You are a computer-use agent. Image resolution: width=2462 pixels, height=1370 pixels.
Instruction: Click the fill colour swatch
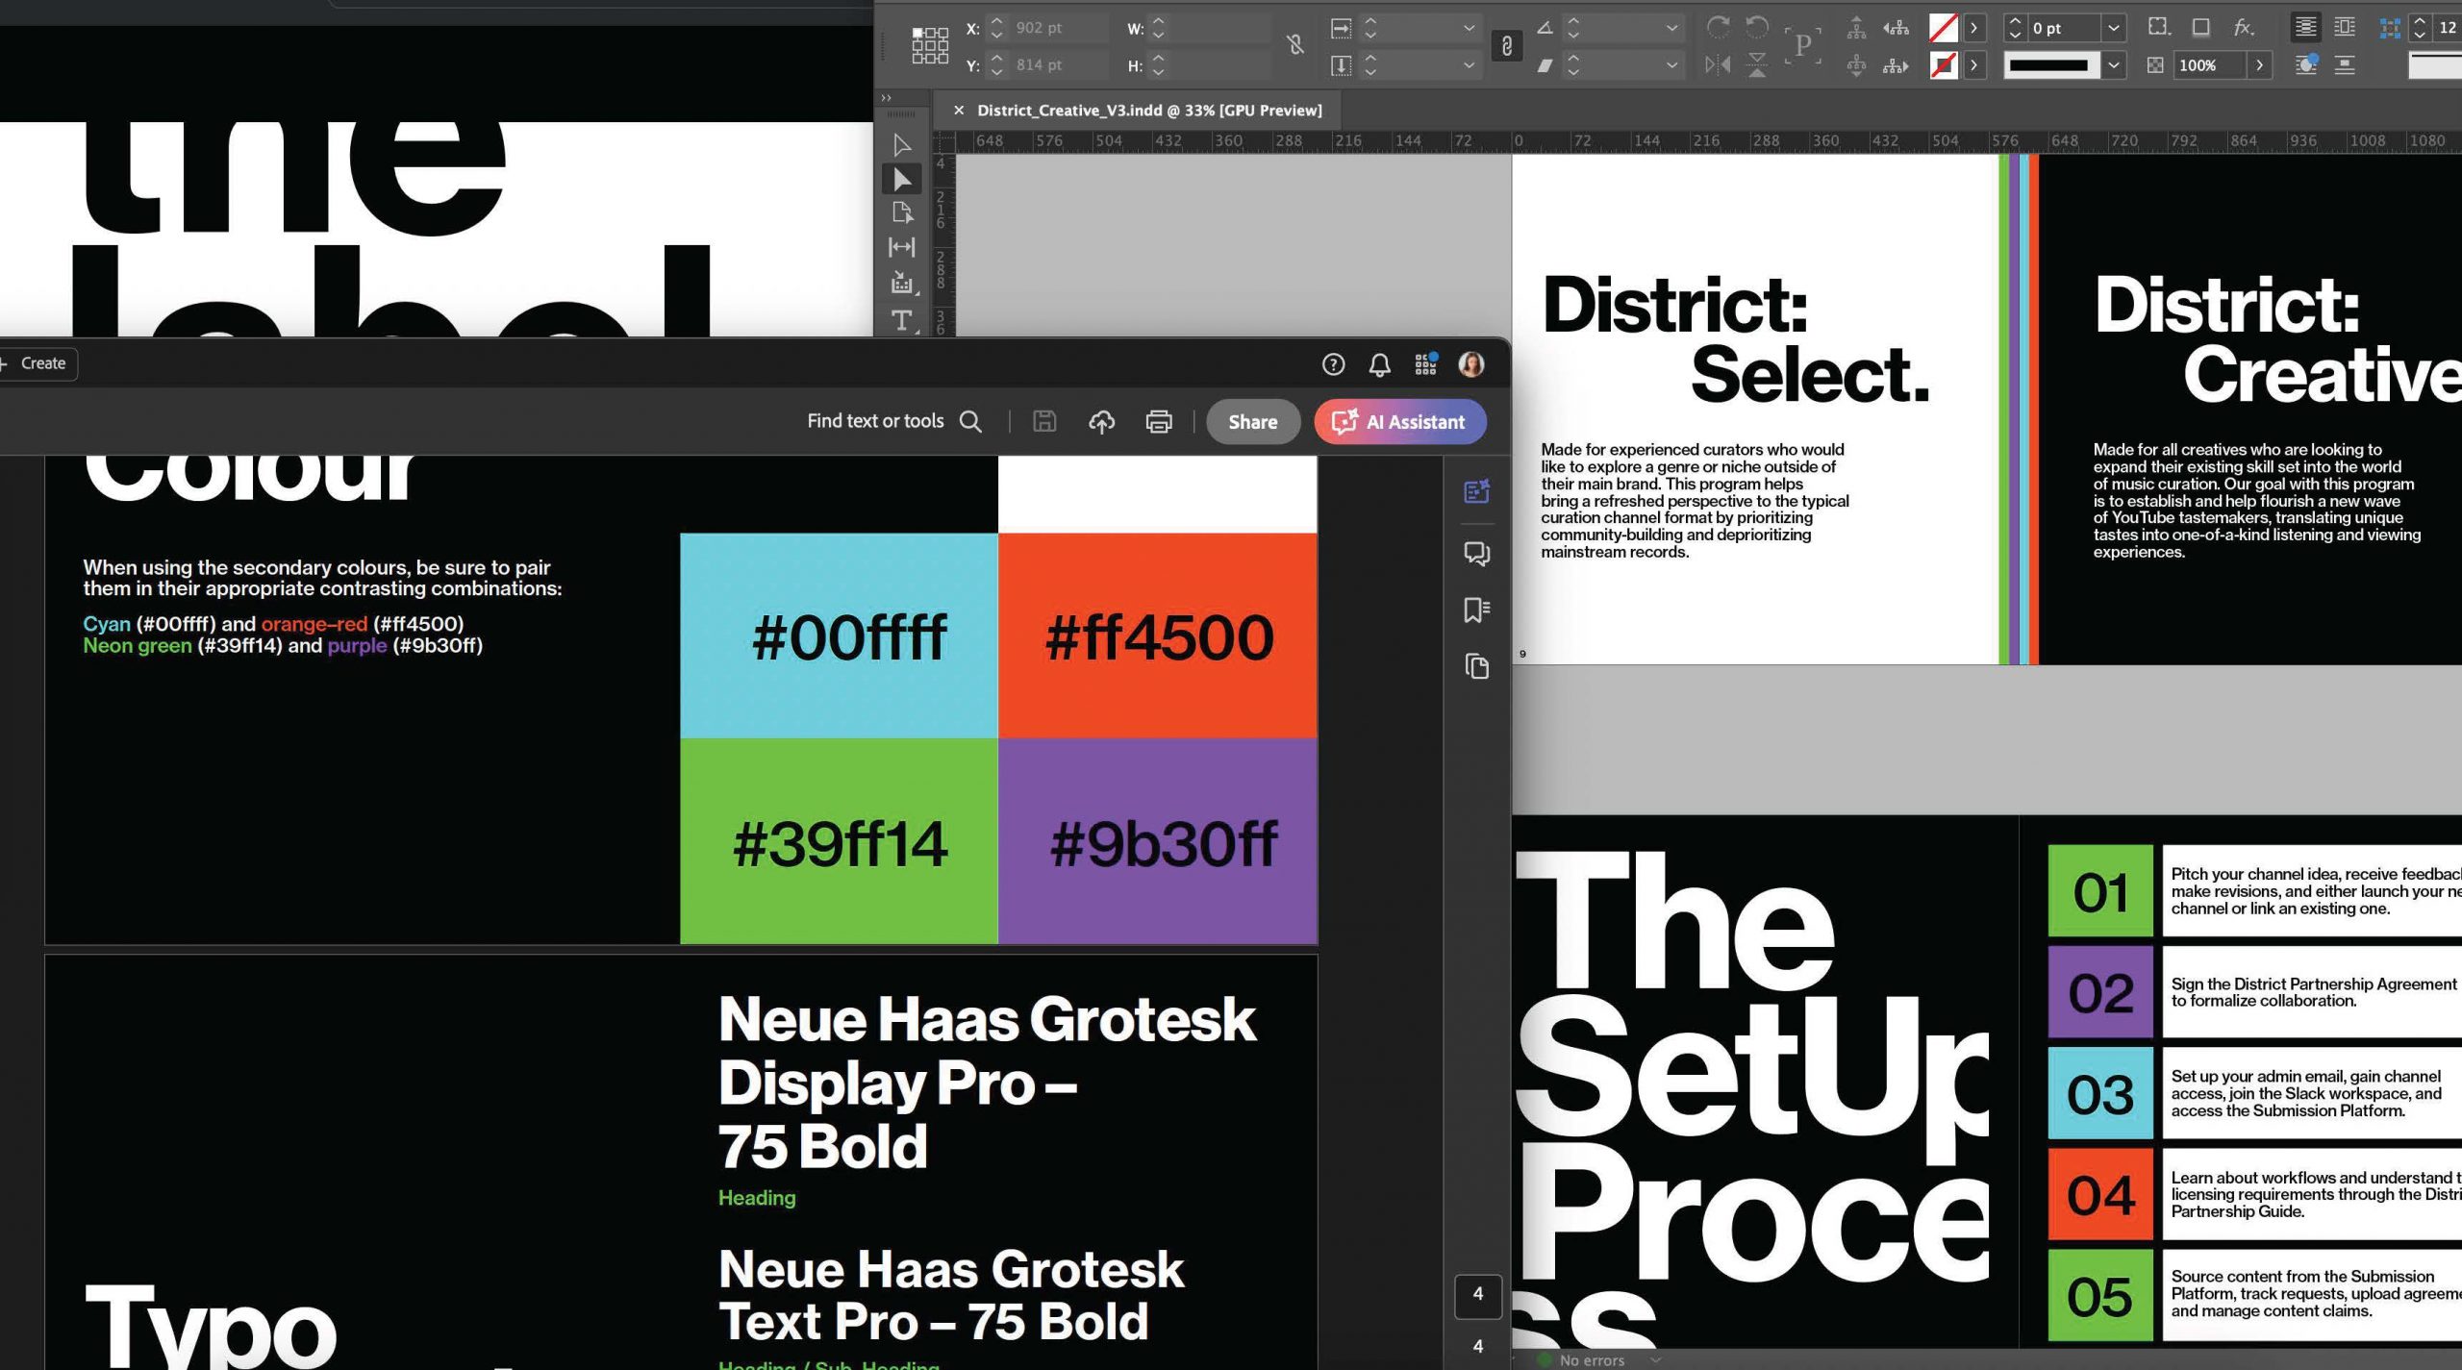[x=1944, y=28]
